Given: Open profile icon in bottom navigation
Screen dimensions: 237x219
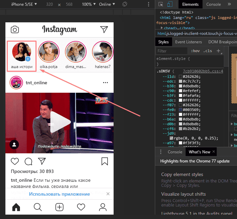Looking at the screenshot, I should click(x=103, y=206).
